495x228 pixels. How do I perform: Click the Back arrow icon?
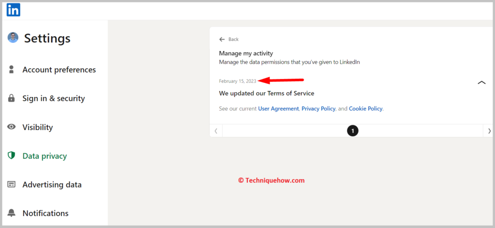coord(222,40)
